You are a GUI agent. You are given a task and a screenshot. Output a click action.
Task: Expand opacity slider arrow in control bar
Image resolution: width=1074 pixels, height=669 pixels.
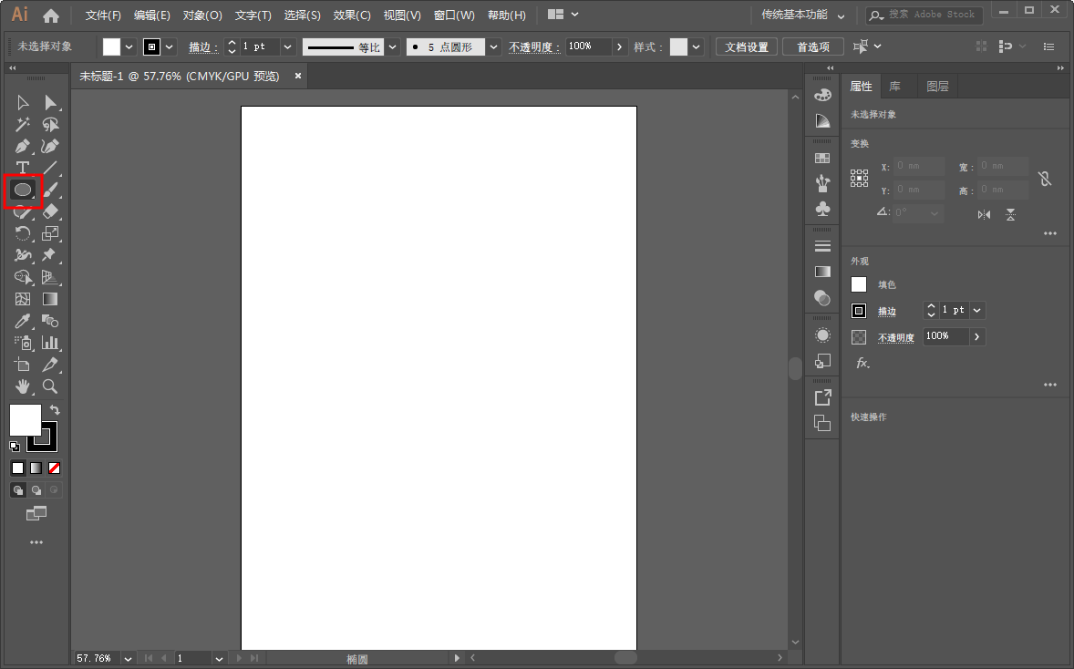point(620,46)
